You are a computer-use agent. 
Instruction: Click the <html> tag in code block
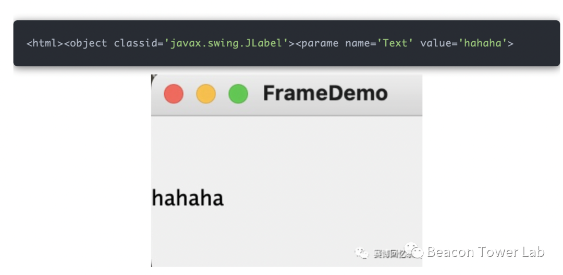(x=45, y=43)
